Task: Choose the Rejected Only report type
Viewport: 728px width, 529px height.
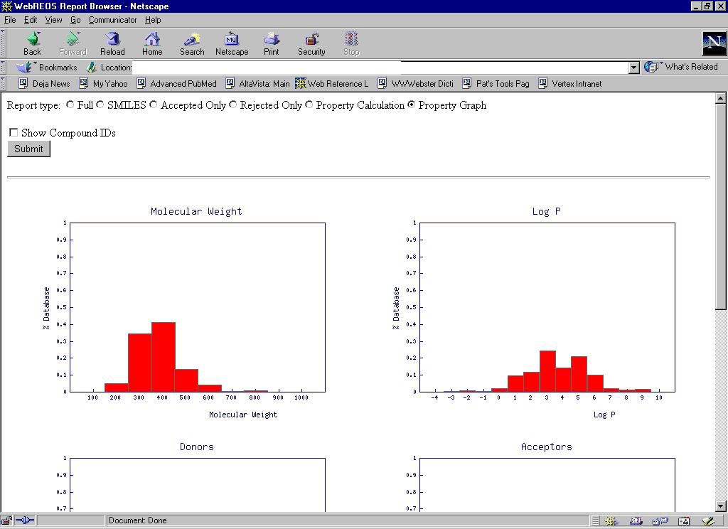Action: pyautogui.click(x=233, y=105)
